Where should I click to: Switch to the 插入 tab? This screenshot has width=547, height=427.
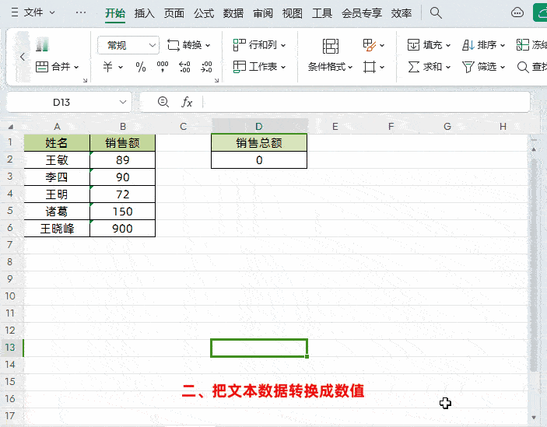pos(145,13)
